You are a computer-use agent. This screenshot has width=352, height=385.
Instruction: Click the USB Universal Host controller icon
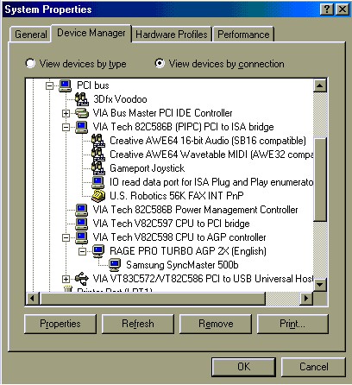[82, 279]
